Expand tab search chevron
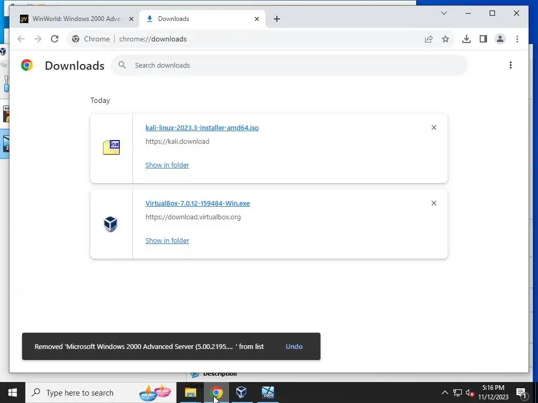Viewport: 538px width, 403px height. click(x=443, y=13)
